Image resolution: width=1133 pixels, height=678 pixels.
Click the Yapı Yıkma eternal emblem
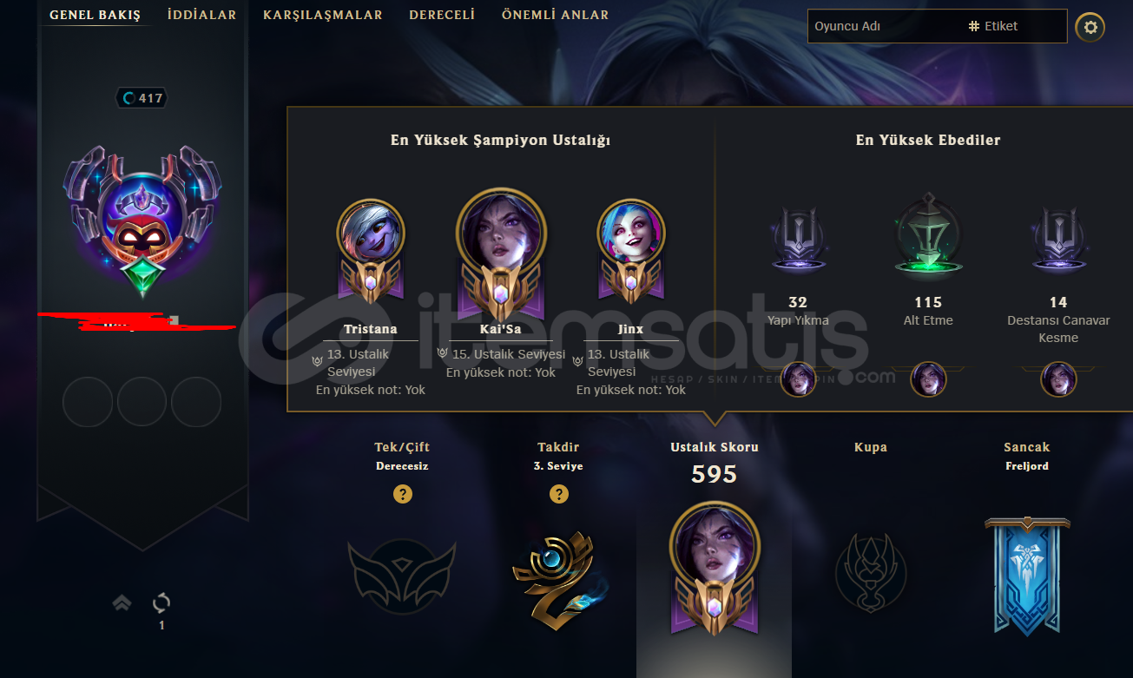click(798, 240)
